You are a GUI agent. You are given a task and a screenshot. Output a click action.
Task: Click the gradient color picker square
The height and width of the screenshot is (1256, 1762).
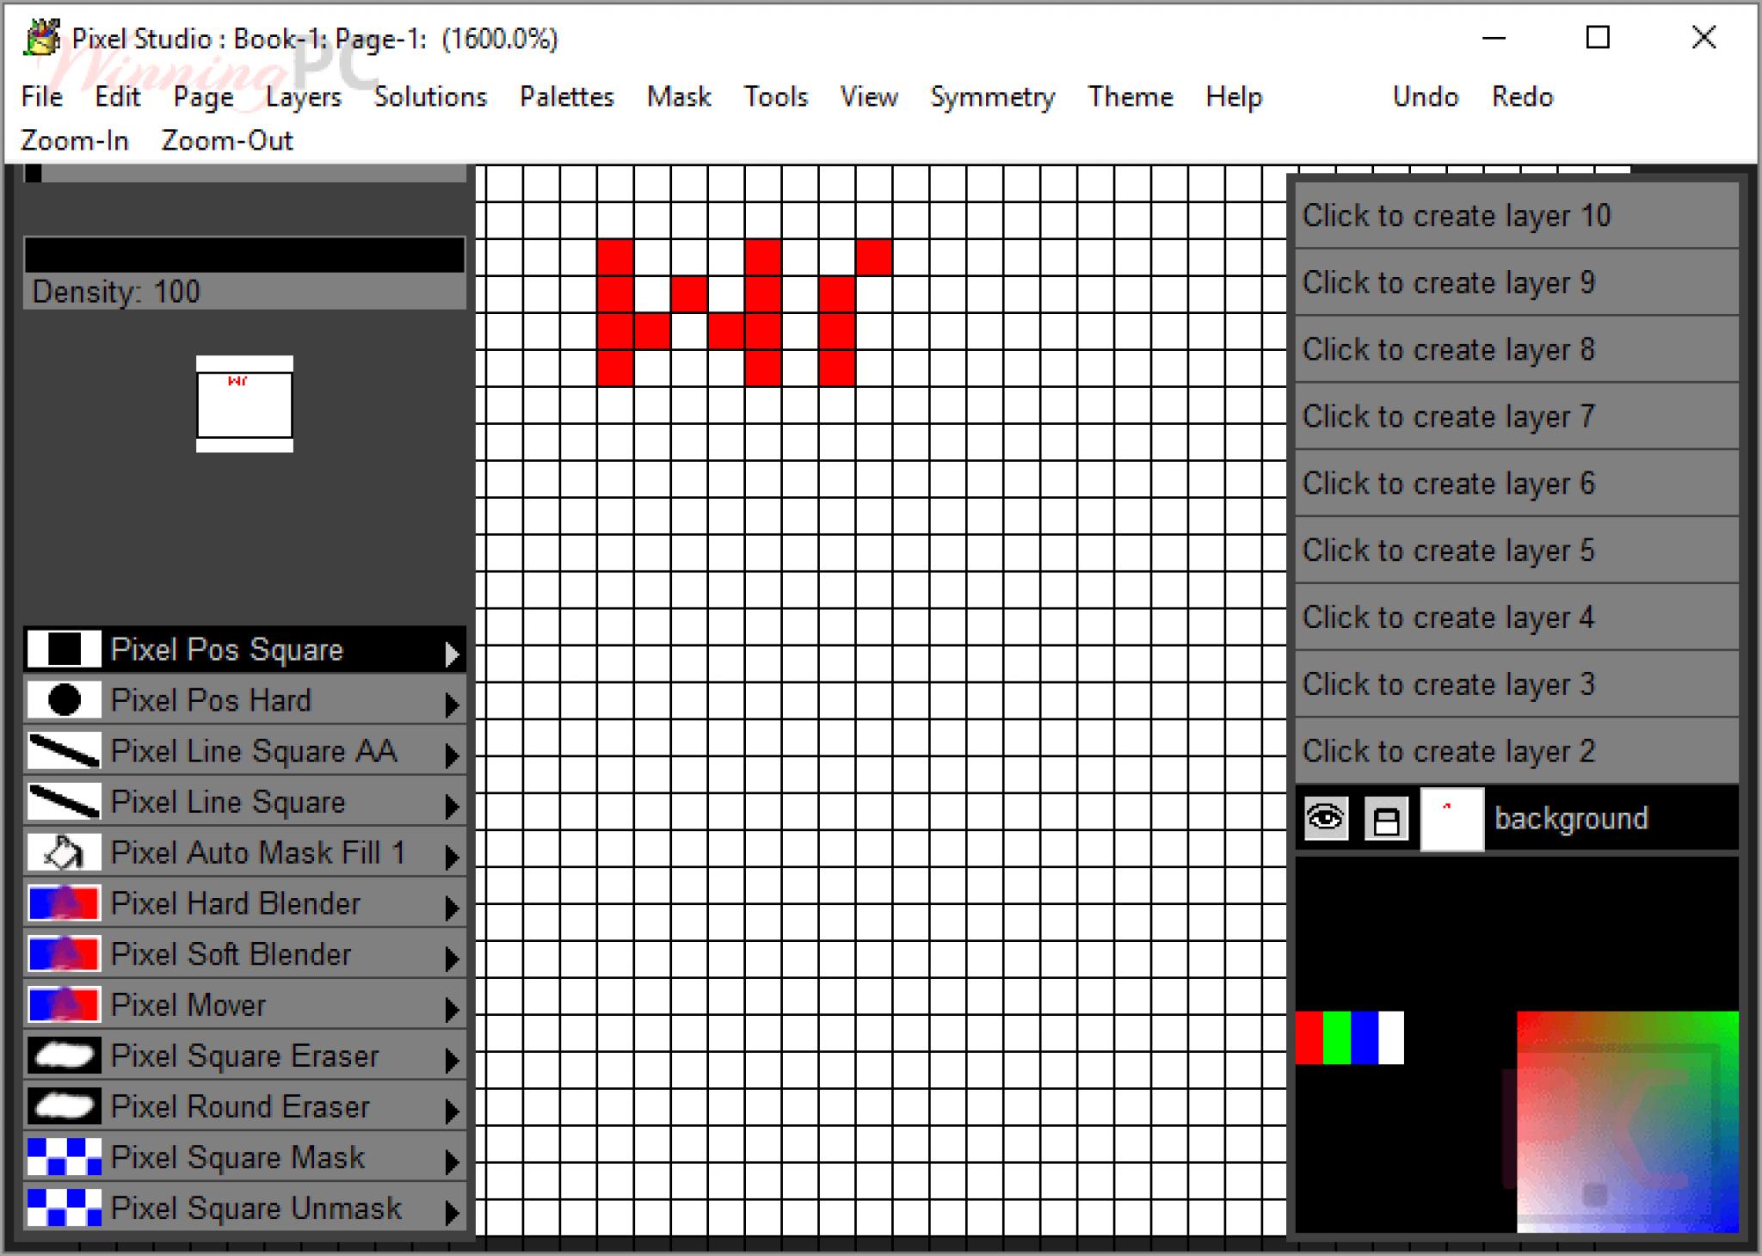click(x=1628, y=1122)
